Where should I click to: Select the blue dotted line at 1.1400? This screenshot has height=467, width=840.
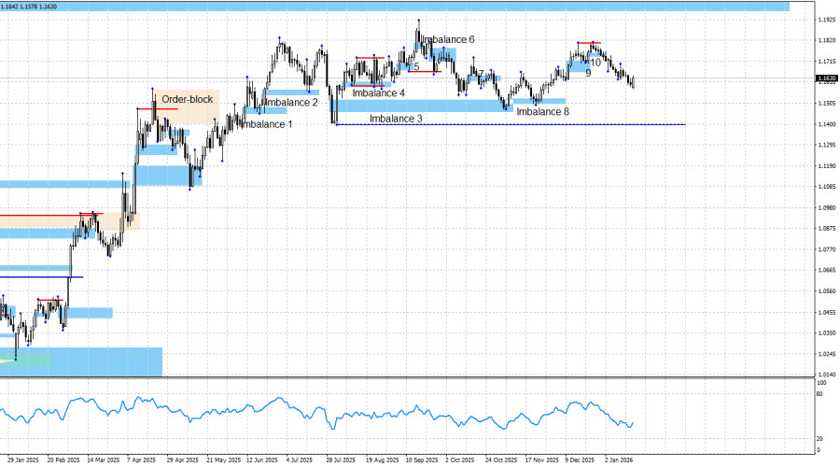[x=511, y=124]
